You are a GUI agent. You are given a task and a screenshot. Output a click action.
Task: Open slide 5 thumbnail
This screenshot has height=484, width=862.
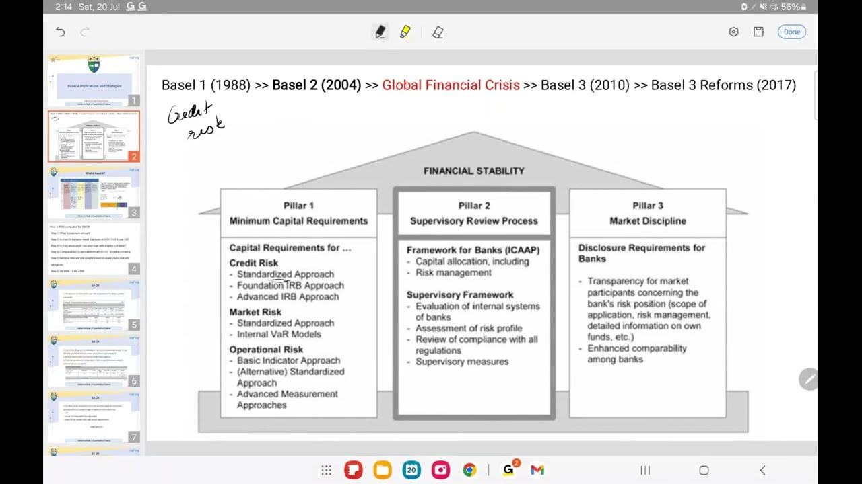[x=94, y=305]
